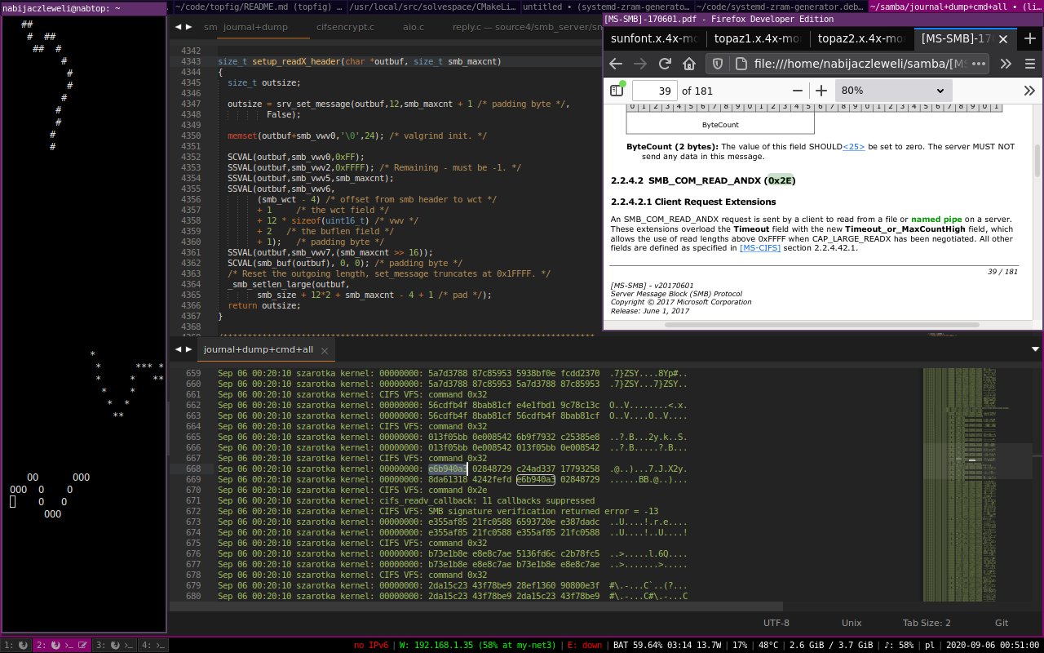Expand PDF viewer tools overflow menu
This screenshot has height=653, width=1044.
pos(1029,91)
